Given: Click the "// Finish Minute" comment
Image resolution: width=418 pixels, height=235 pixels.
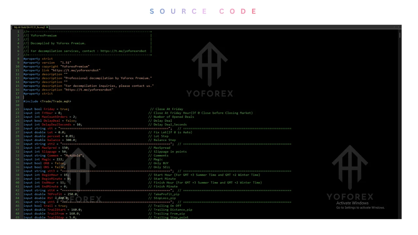Looking at the screenshot, I should [x=163, y=187].
